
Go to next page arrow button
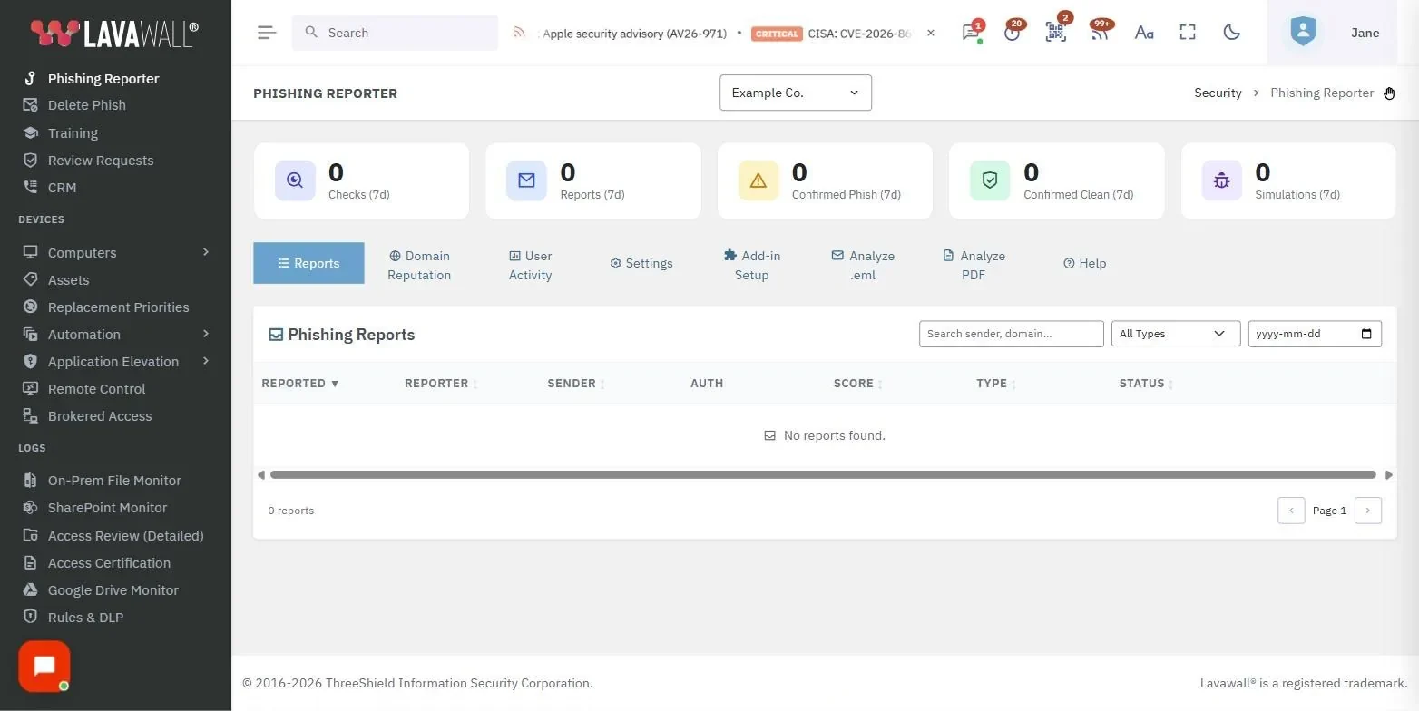(x=1368, y=511)
